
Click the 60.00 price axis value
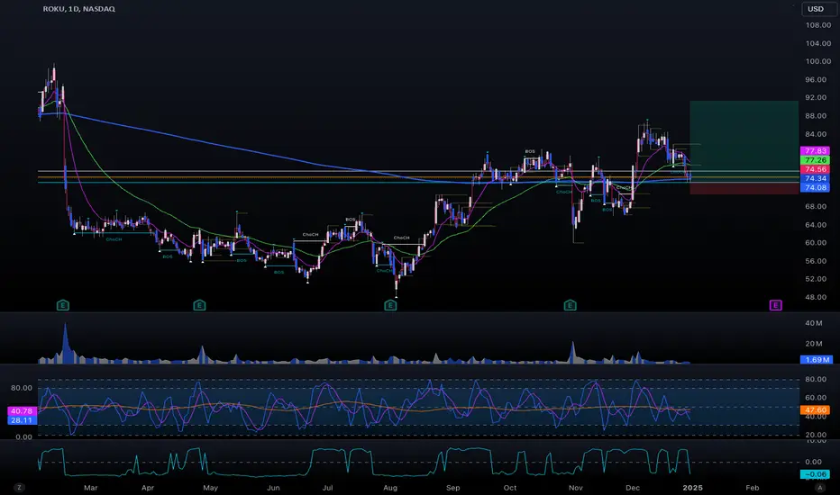pyautogui.click(x=816, y=242)
